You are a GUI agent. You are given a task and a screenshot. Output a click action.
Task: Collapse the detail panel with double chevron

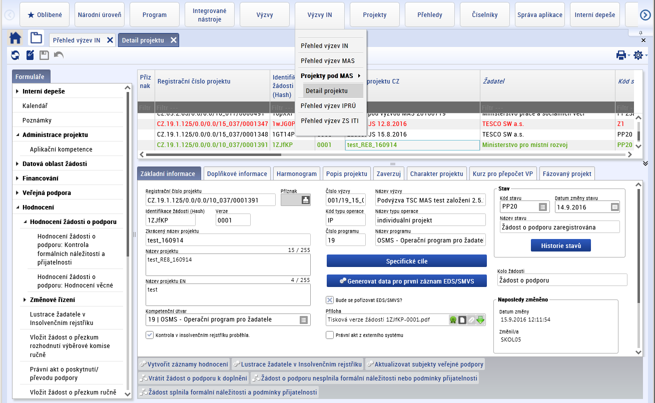(645, 163)
